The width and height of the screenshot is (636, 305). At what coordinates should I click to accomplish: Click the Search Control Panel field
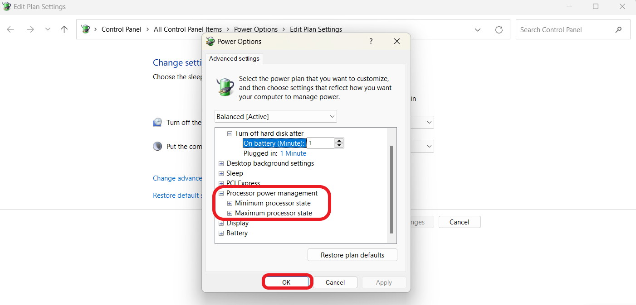(x=573, y=30)
